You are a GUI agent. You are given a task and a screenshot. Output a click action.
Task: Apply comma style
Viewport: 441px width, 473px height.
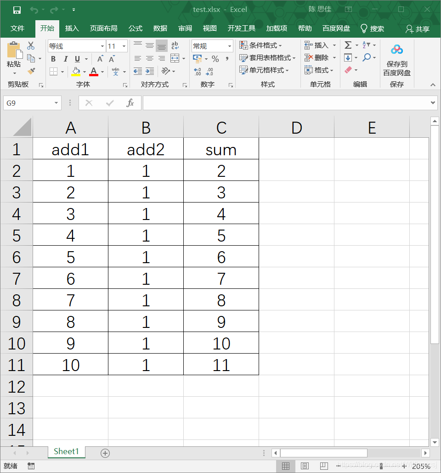(x=227, y=59)
